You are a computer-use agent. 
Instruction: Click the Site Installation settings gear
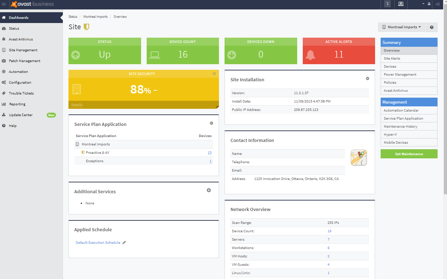point(367,78)
